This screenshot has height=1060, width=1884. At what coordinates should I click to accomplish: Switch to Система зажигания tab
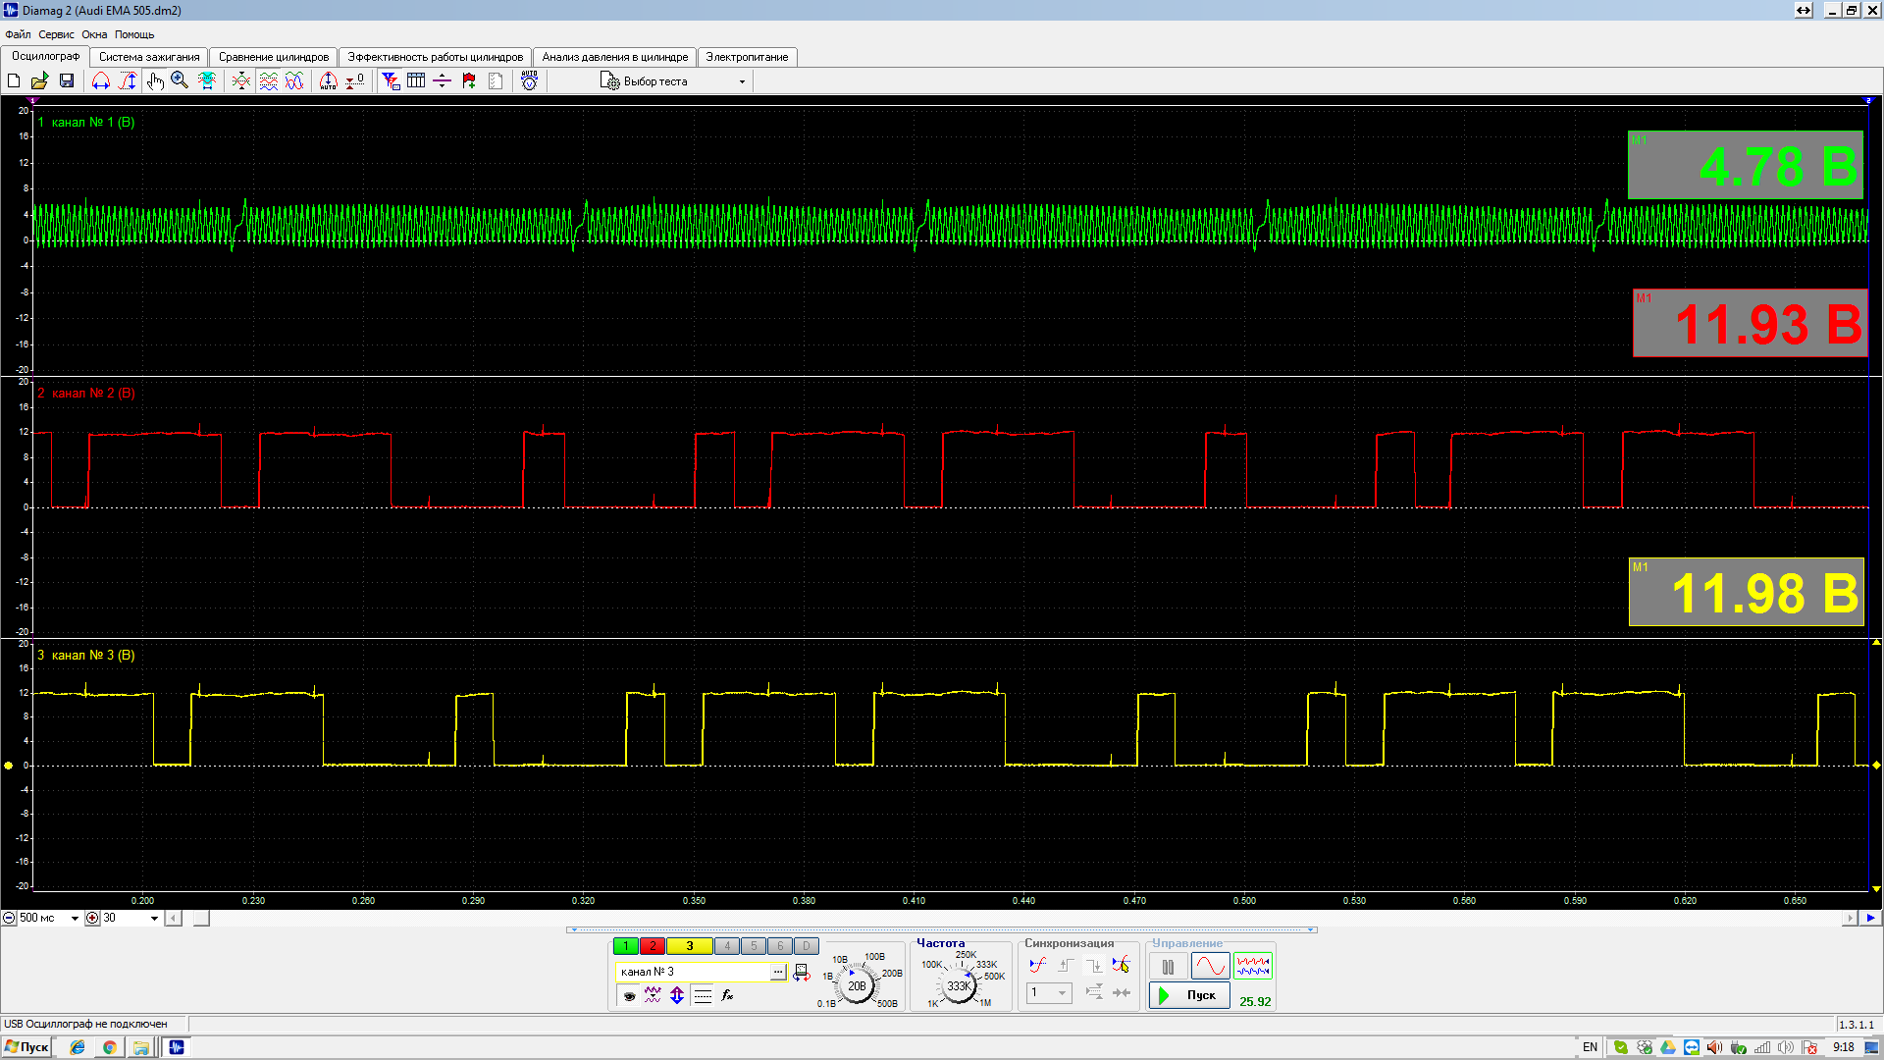(x=149, y=57)
